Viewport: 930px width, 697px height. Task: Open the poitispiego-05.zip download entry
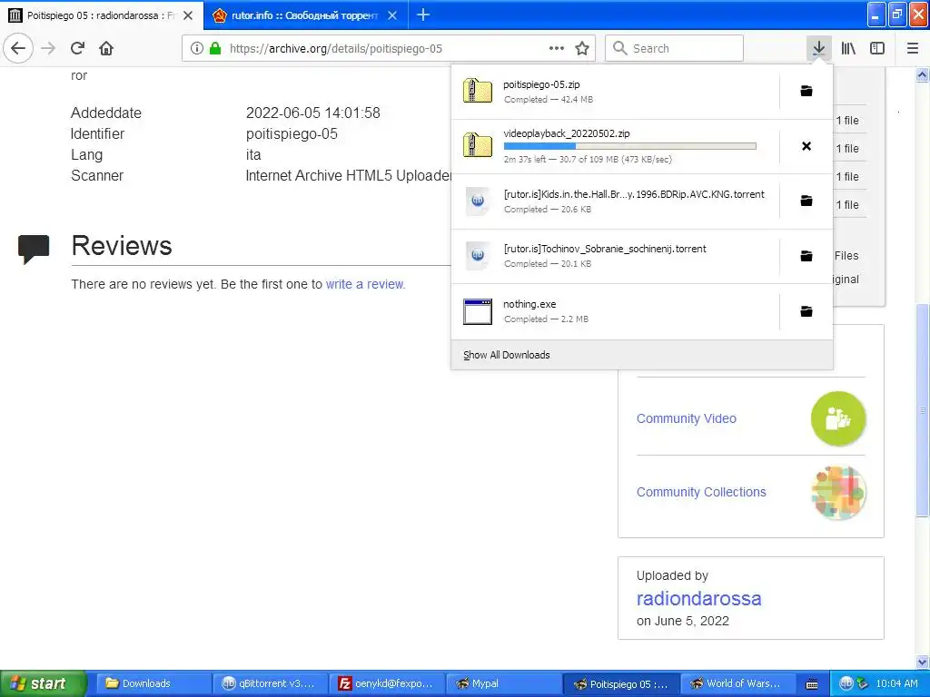pyautogui.click(x=615, y=92)
